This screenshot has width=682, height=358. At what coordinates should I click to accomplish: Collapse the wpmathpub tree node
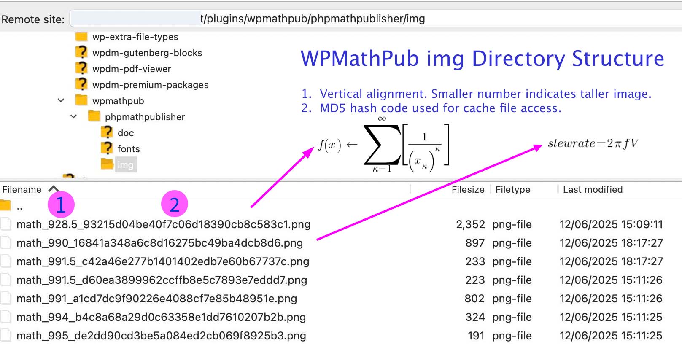click(61, 100)
